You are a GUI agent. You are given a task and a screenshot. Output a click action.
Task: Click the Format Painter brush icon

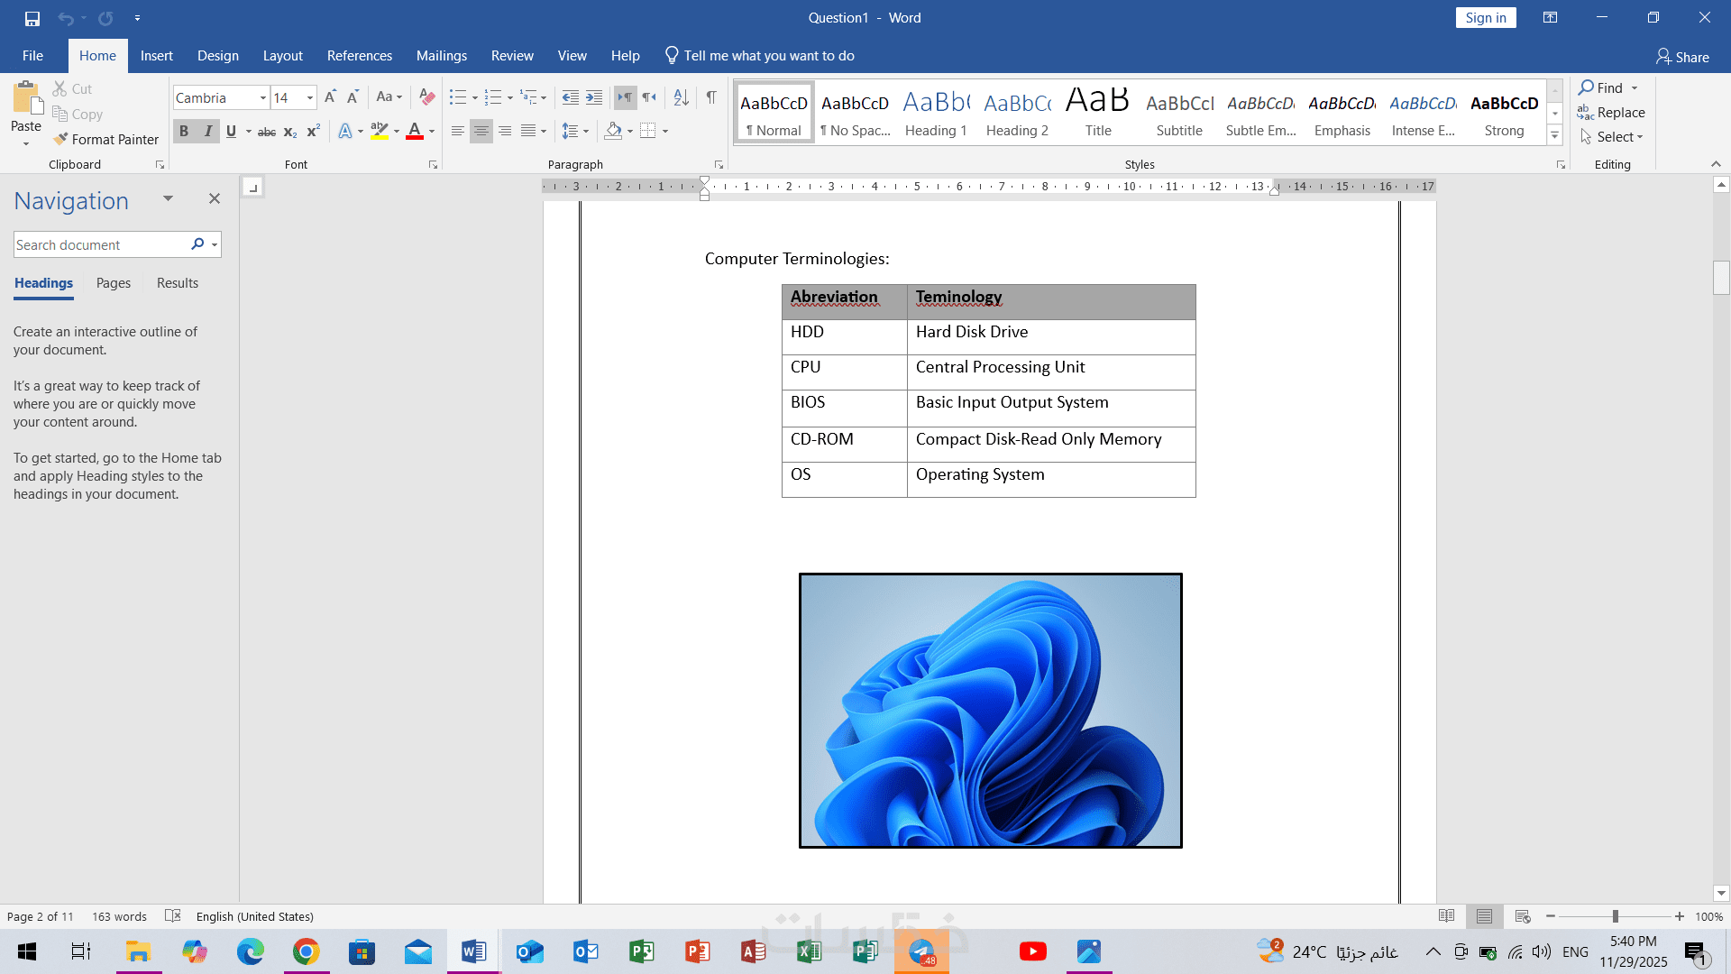[x=60, y=139]
